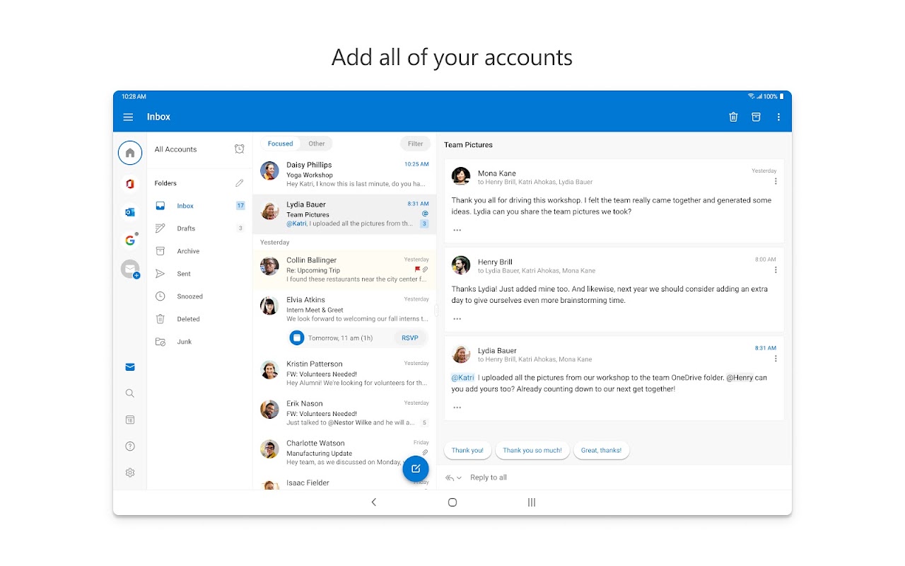Viewport: 905px width, 566px height.
Task: Open the Snoozed folder
Action: pyautogui.click(x=199, y=296)
